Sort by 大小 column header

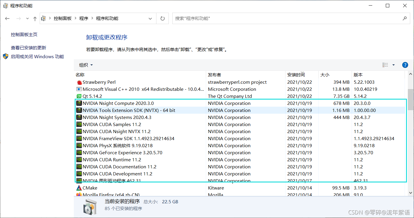[x=335, y=75]
